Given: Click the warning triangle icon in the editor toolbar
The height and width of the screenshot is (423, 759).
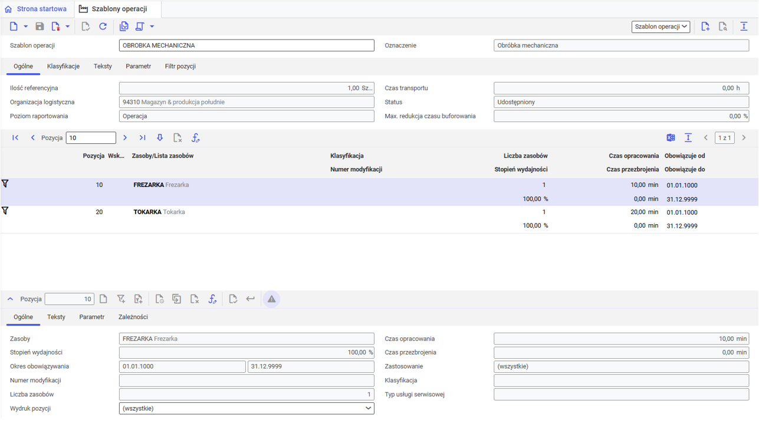Looking at the screenshot, I should point(271,299).
